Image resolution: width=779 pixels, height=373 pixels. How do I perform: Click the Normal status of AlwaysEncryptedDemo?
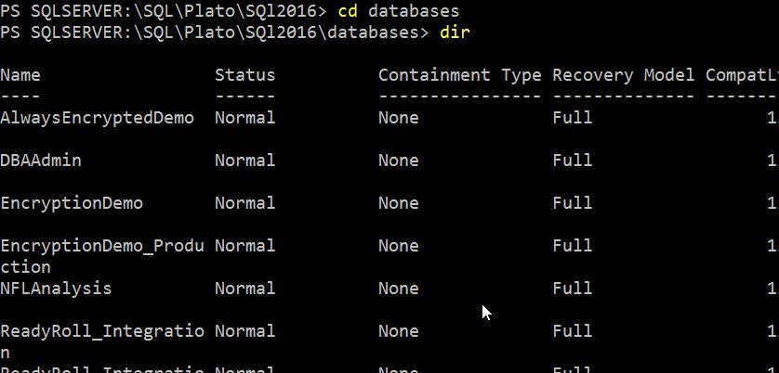click(x=244, y=118)
